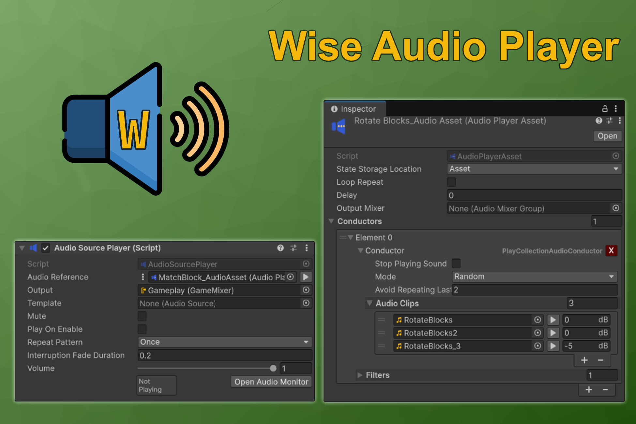Enable Loop Repeat checkbox
The height and width of the screenshot is (424, 636).
[x=451, y=182]
